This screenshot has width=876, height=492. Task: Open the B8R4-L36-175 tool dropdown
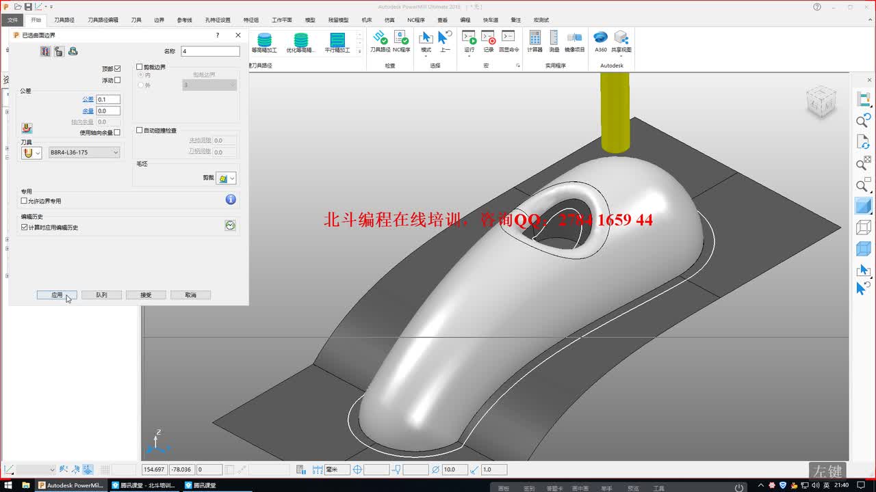[84, 152]
